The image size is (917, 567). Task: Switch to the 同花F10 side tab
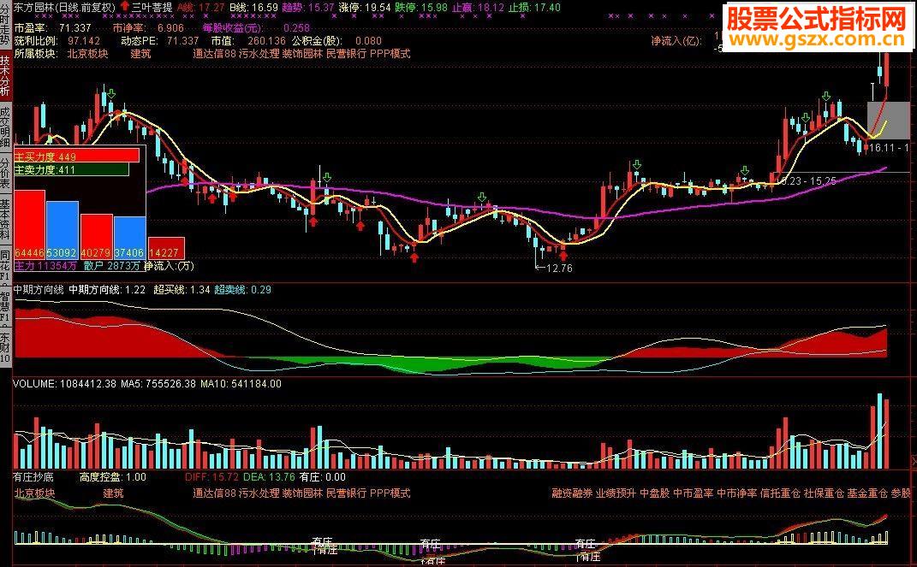tap(4, 265)
